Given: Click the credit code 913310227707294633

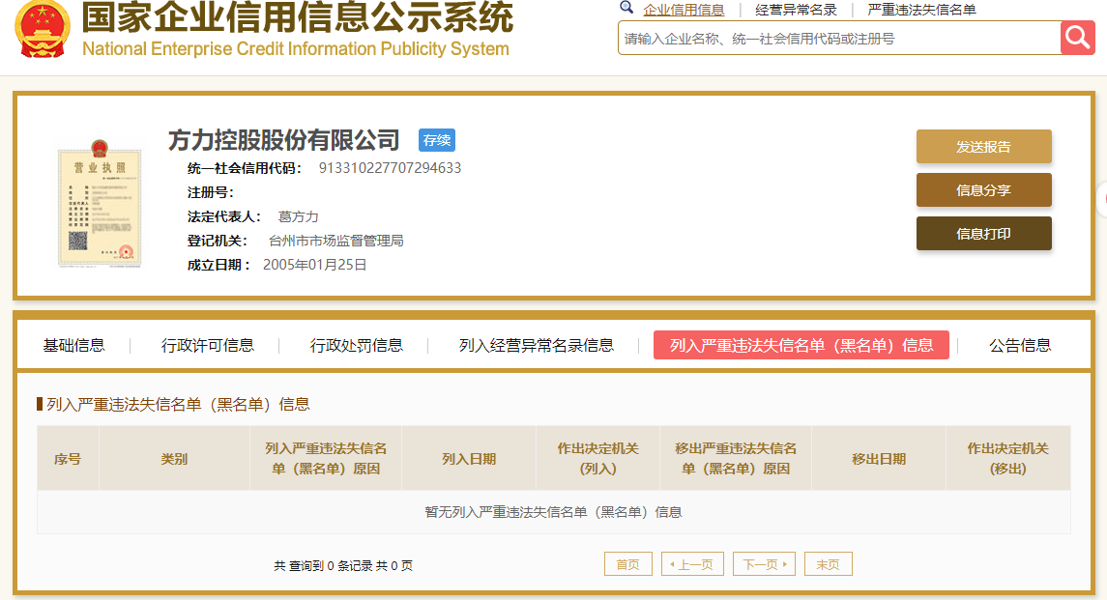Looking at the screenshot, I should 390,168.
